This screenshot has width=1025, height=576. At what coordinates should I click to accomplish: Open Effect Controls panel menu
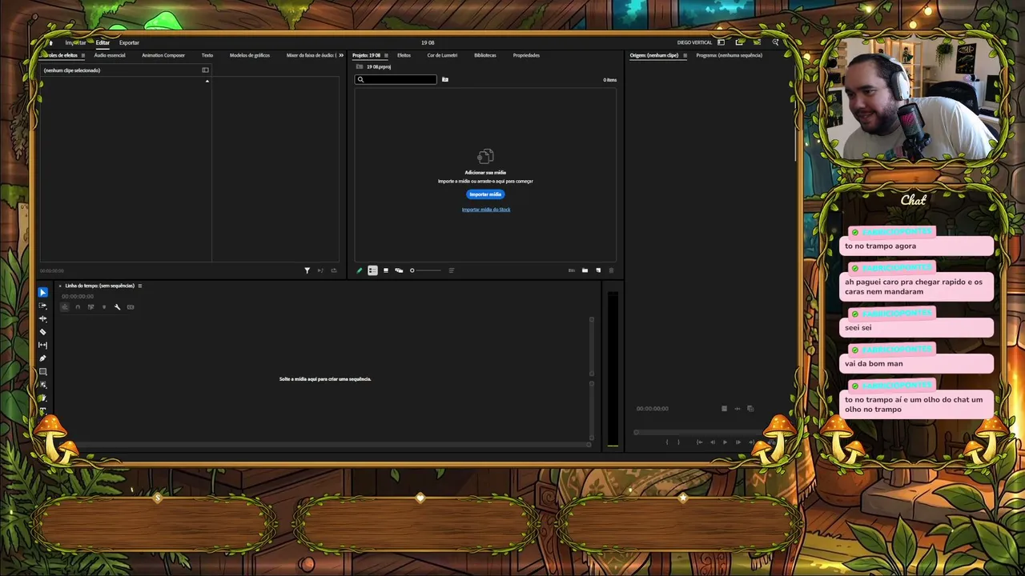coord(82,55)
